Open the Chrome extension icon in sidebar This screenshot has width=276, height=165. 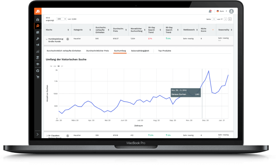(38, 71)
